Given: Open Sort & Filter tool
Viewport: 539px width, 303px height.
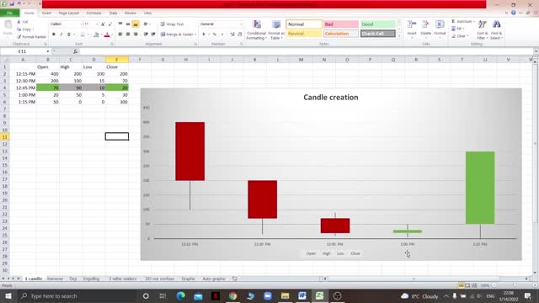Looking at the screenshot, I should tap(483, 30).
